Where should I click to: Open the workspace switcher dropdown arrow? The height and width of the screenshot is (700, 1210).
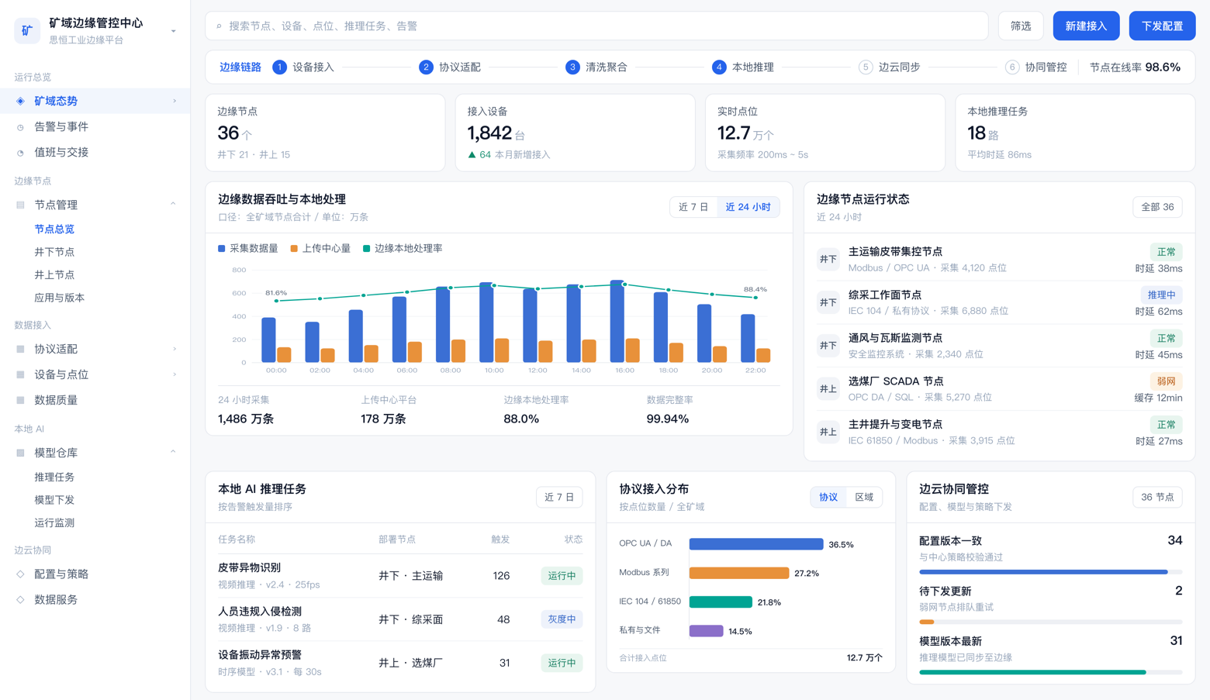click(x=173, y=31)
